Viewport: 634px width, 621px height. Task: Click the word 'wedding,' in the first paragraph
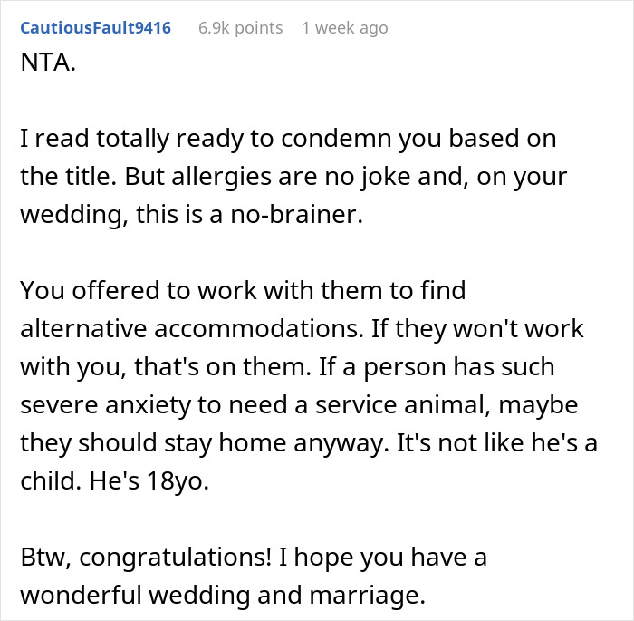pyautogui.click(x=74, y=216)
